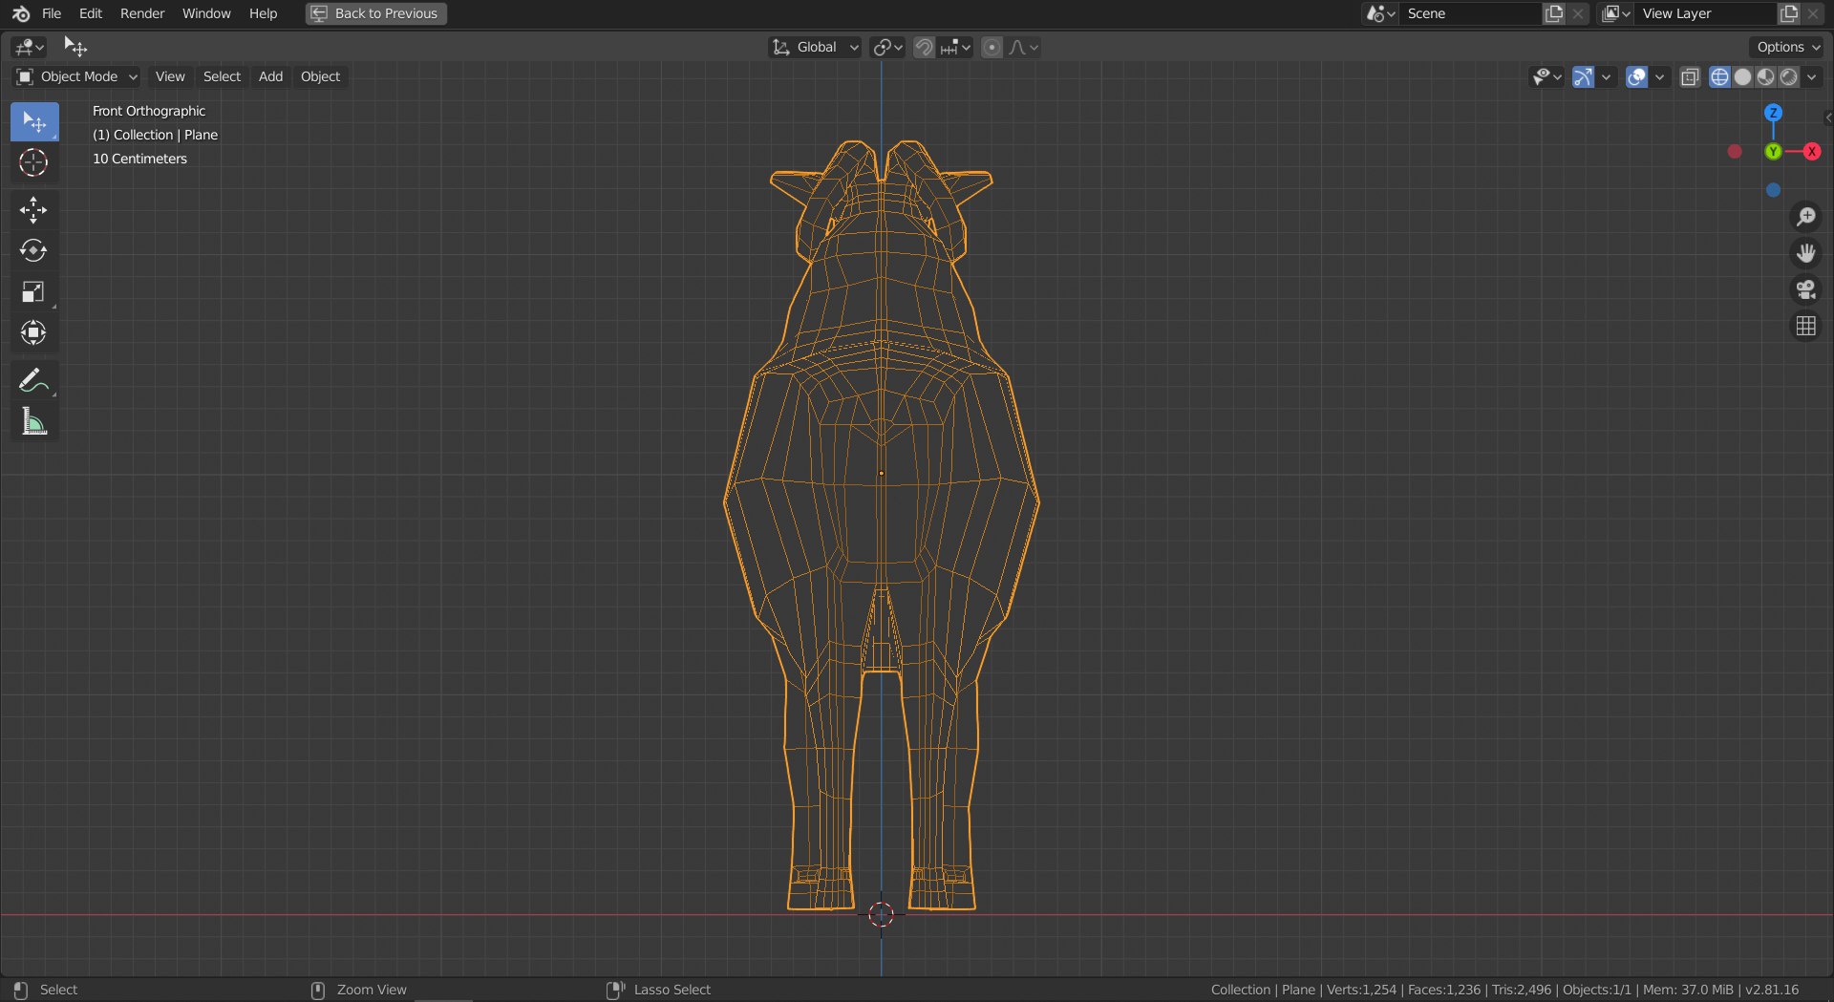Image resolution: width=1834 pixels, height=1002 pixels.
Task: Activate the Transform tool
Action: (34, 332)
